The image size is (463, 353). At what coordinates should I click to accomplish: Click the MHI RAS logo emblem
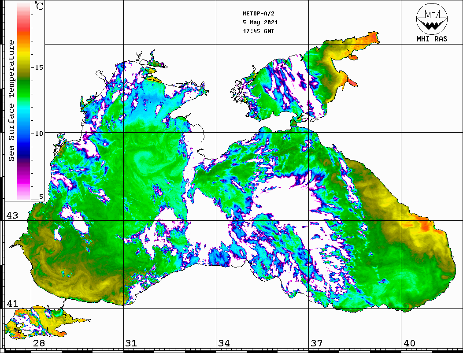[x=432, y=19]
